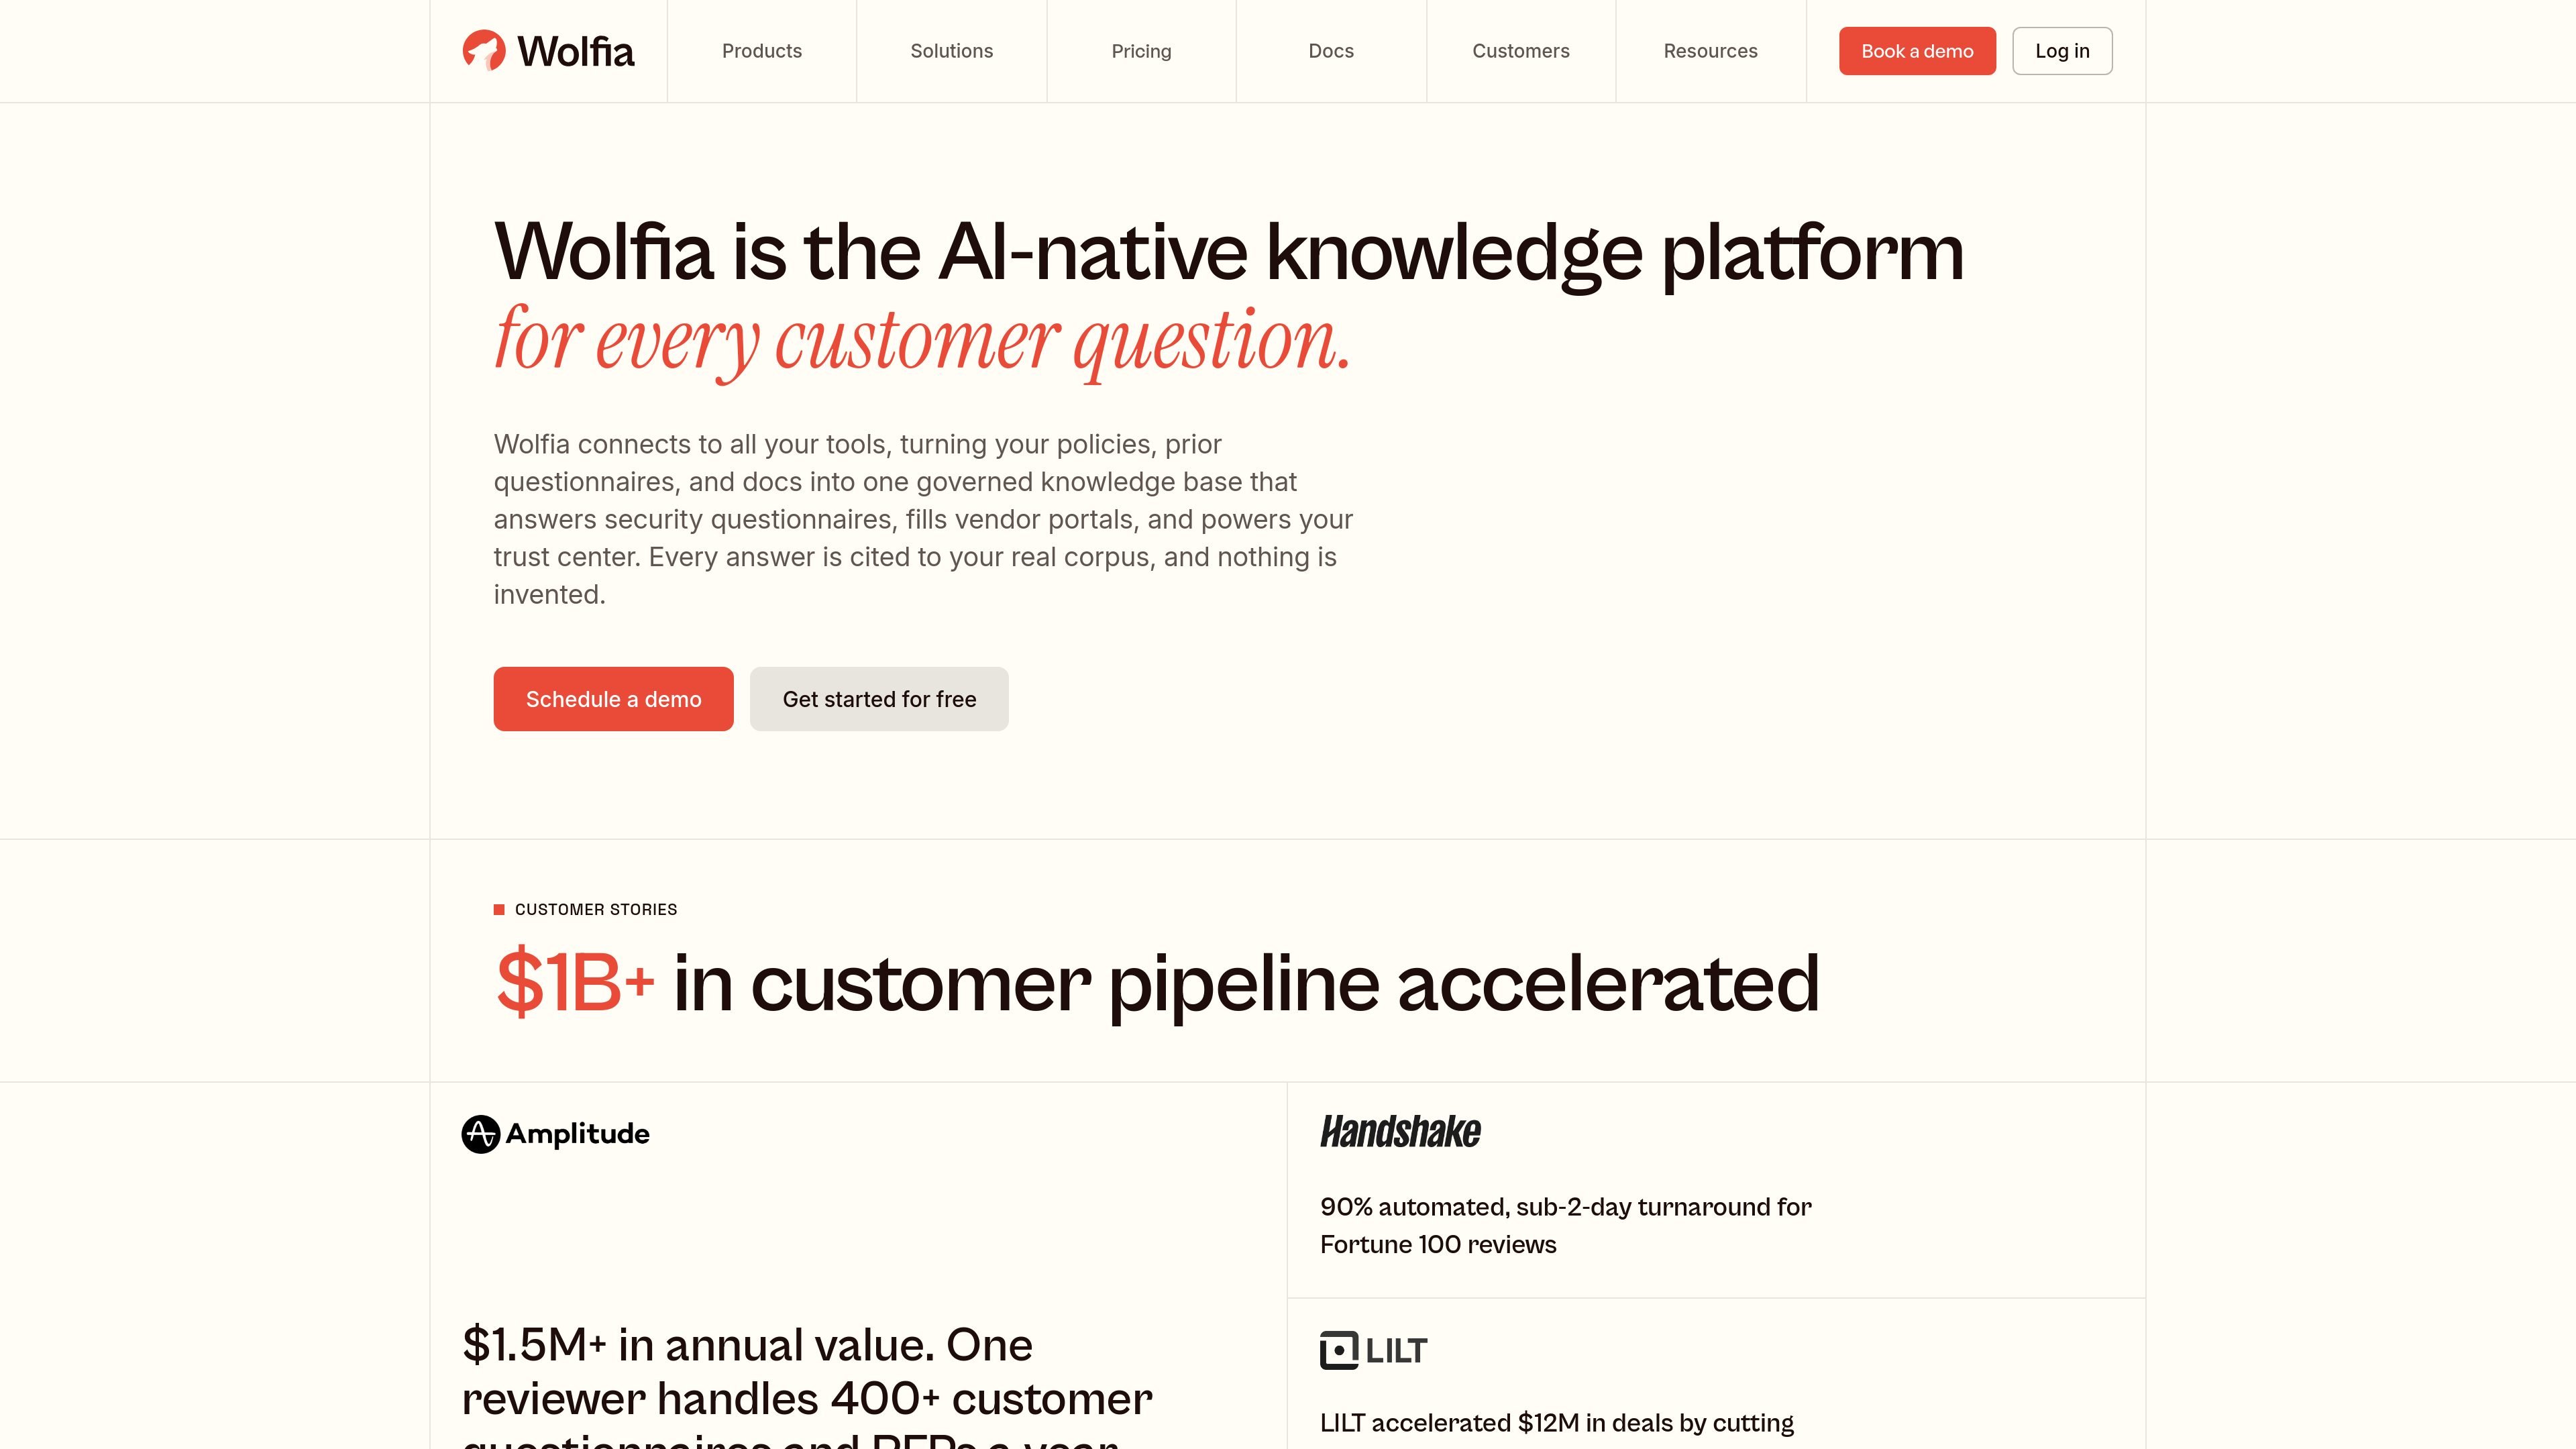Click the Book a demo button
This screenshot has width=2576, height=1449.
click(x=1917, y=51)
